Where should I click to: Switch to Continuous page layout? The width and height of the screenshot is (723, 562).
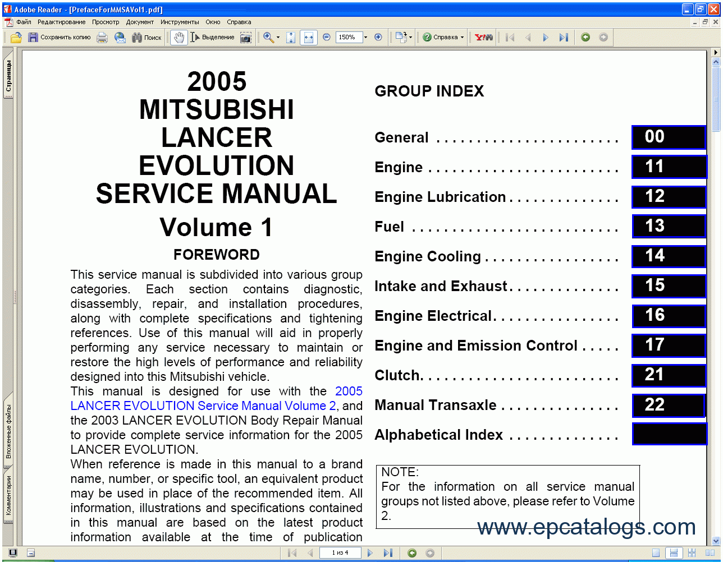click(x=674, y=553)
